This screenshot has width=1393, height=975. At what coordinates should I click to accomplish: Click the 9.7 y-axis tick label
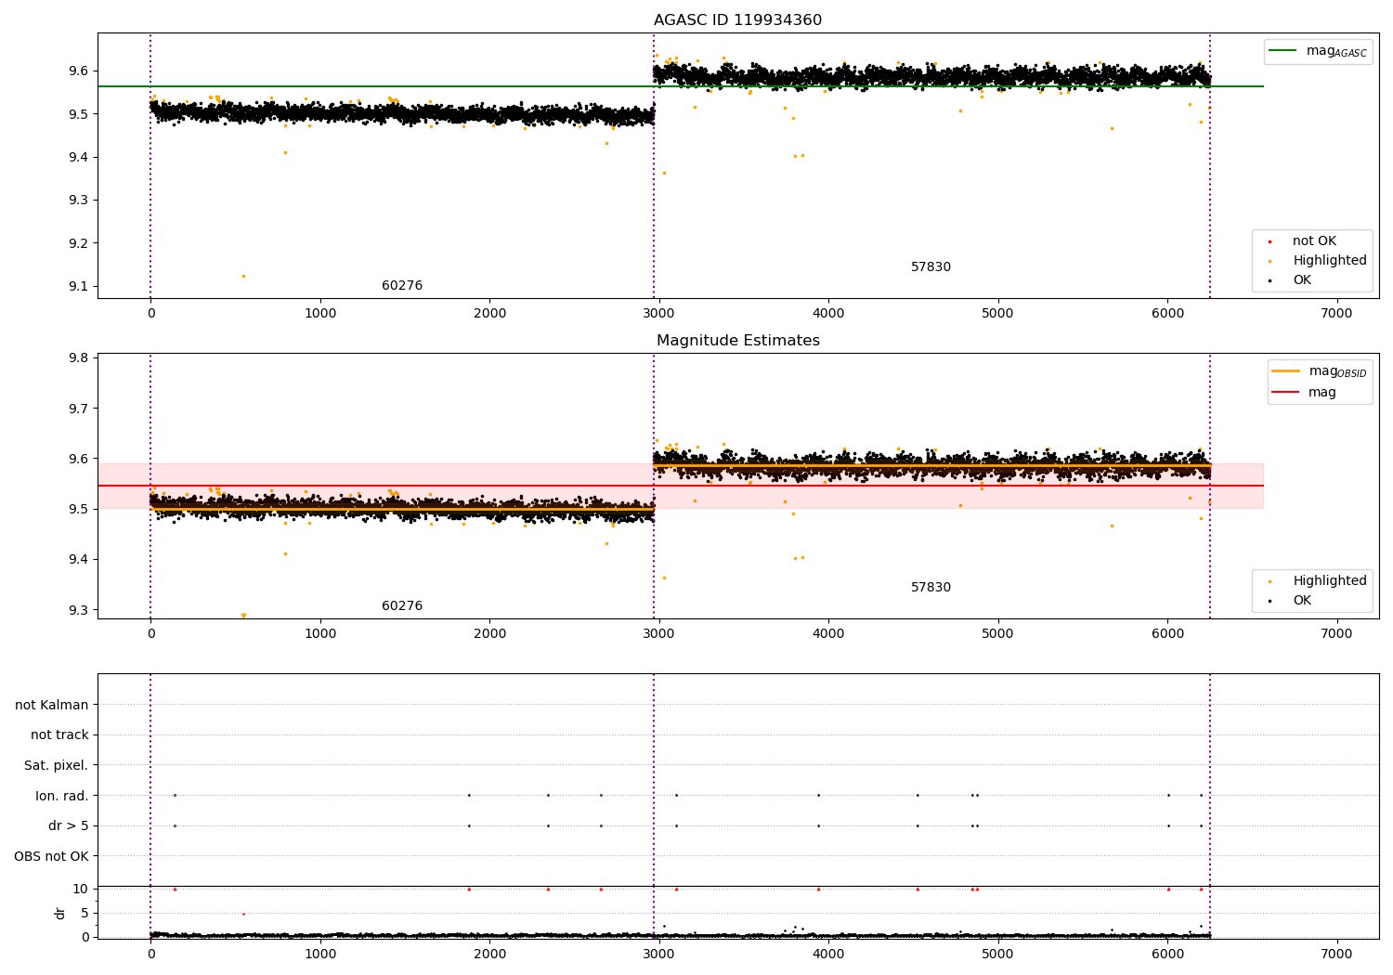click(77, 409)
